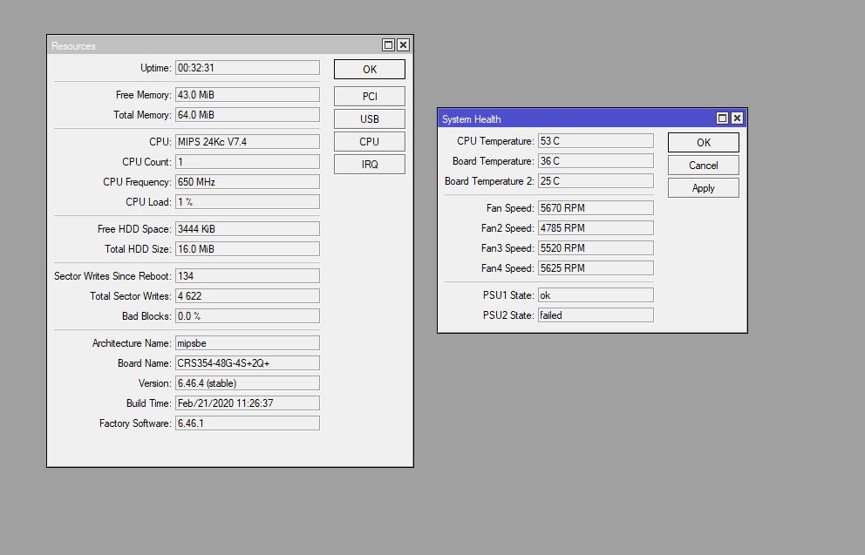The image size is (865, 555).
Task: Click Apply in System Health window
Action: (704, 188)
